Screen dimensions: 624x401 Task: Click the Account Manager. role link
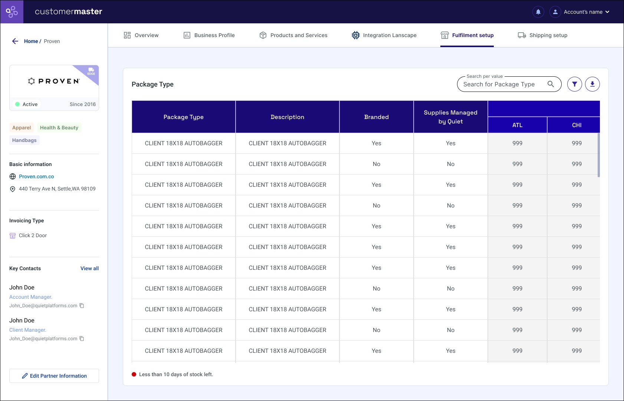click(x=31, y=297)
